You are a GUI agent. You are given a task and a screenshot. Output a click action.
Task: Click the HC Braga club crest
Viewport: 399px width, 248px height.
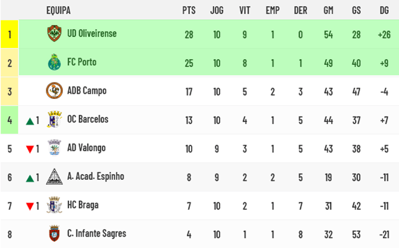(55, 205)
